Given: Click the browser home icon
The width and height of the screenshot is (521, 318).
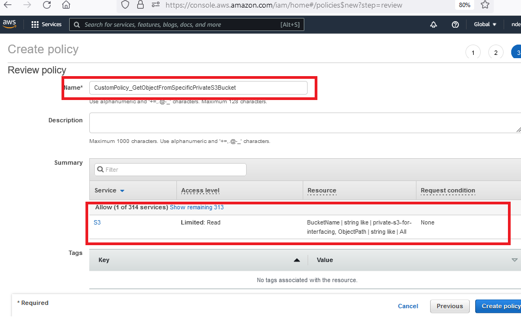Looking at the screenshot, I should coord(66,5).
